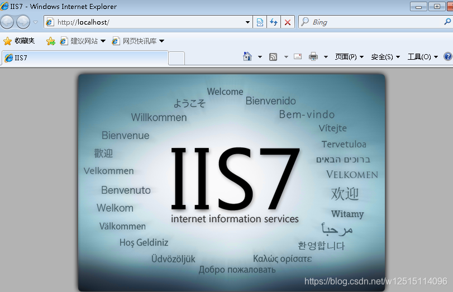Open the 安全(S) Safety menu
The height and width of the screenshot is (292, 453).
tap(385, 57)
